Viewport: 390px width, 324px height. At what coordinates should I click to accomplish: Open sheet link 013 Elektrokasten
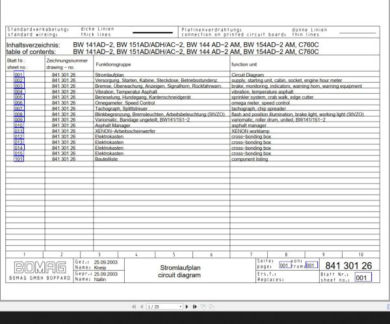[x=19, y=142]
